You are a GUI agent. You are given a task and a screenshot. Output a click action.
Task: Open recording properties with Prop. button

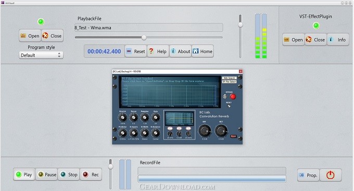click(x=308, y=175)
